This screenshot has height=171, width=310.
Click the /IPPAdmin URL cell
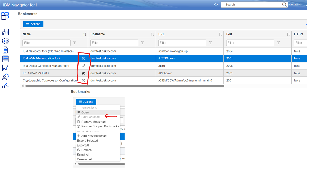[190, 73]
